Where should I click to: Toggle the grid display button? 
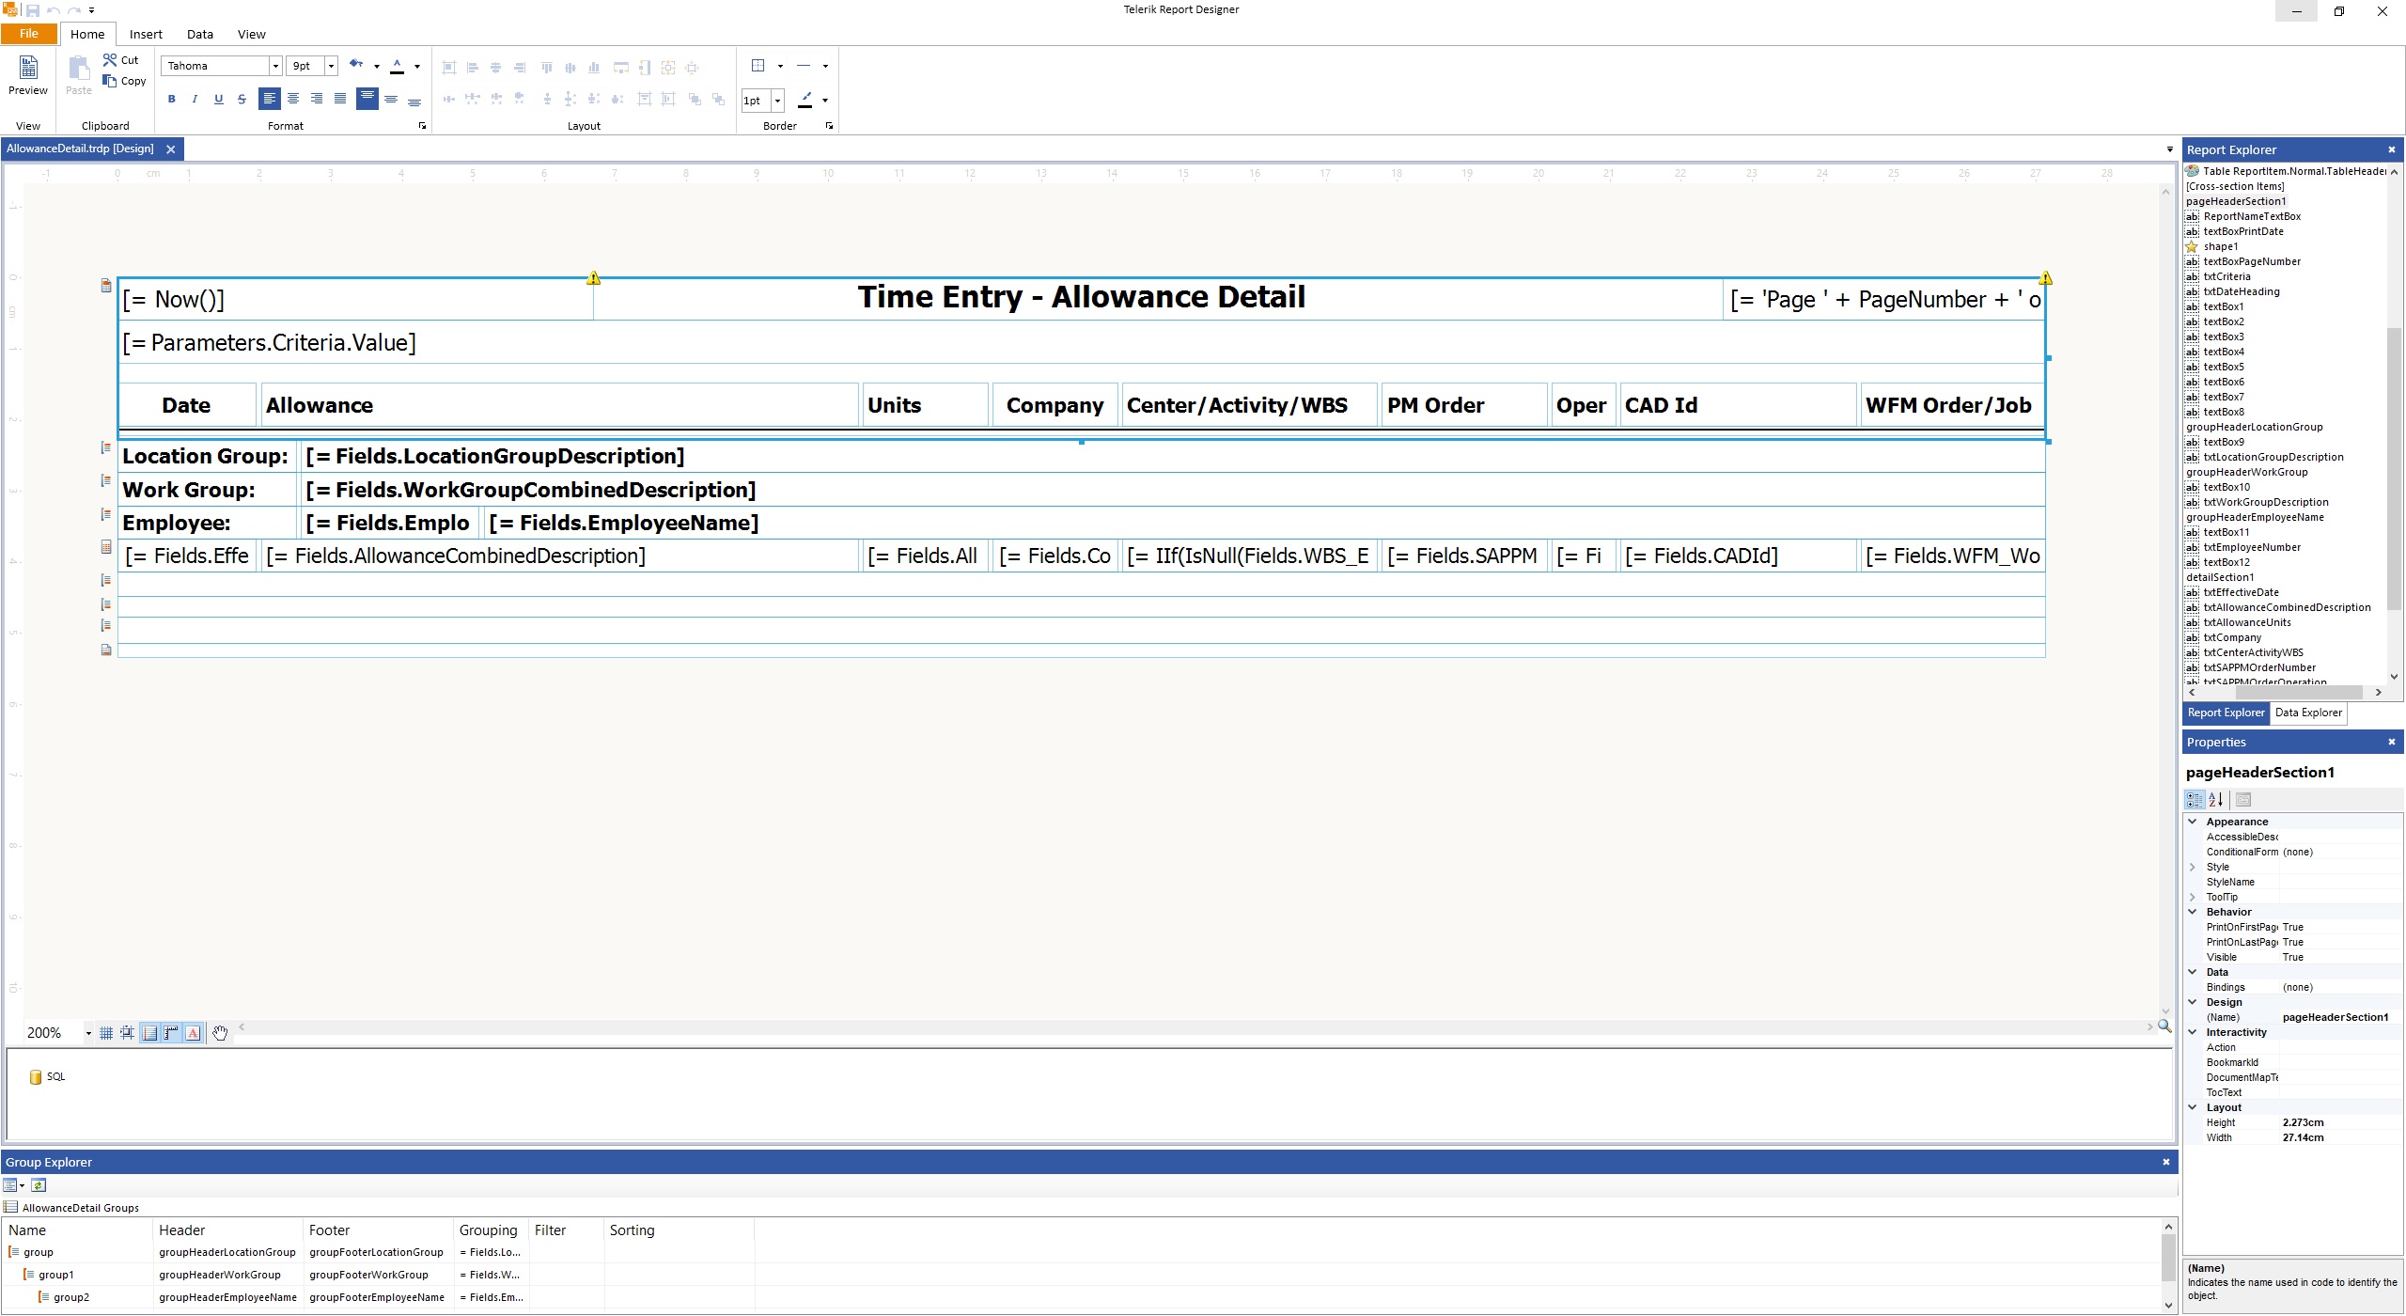pyautogui.click(x=106, y=1033)
